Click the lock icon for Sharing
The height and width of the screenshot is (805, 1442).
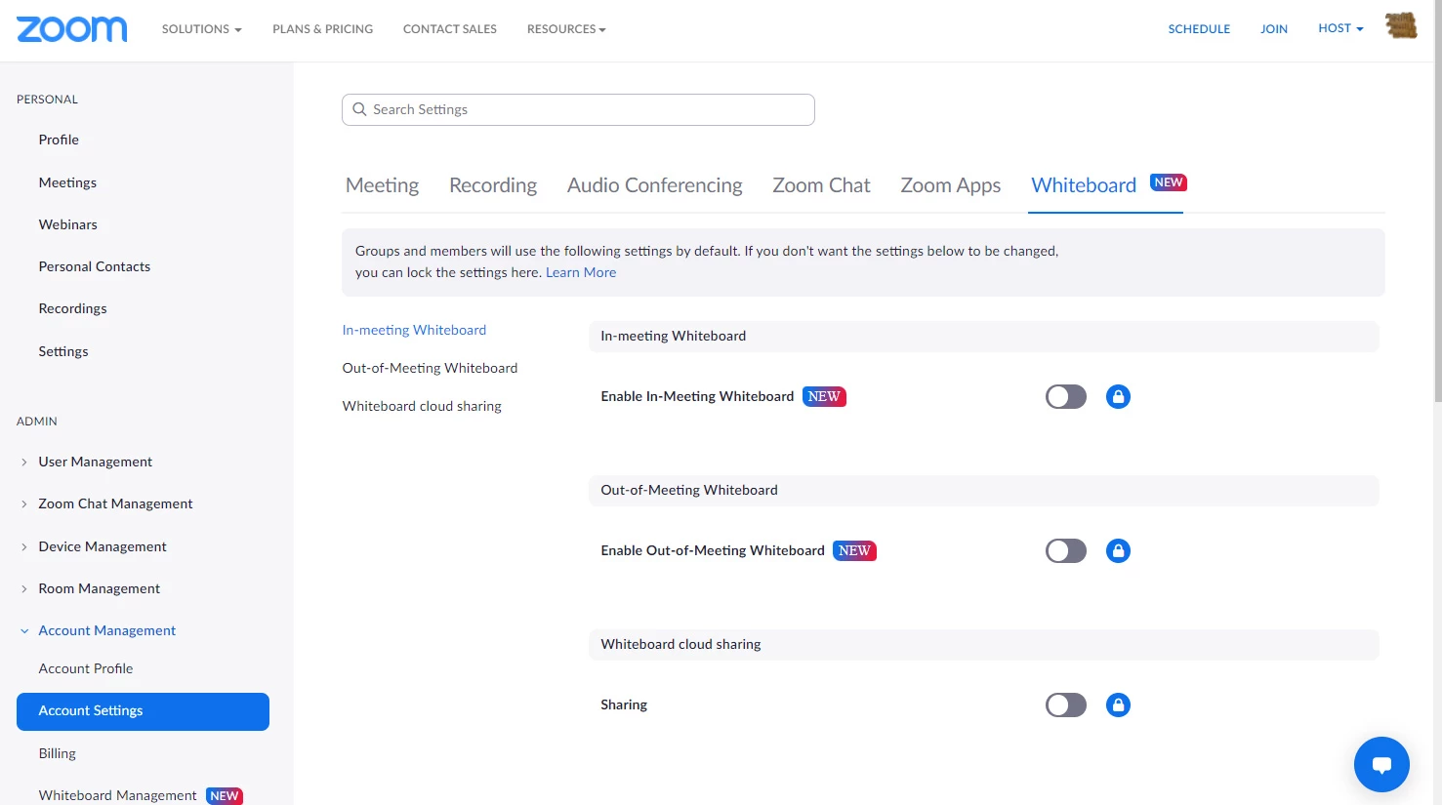[1118, 704]
